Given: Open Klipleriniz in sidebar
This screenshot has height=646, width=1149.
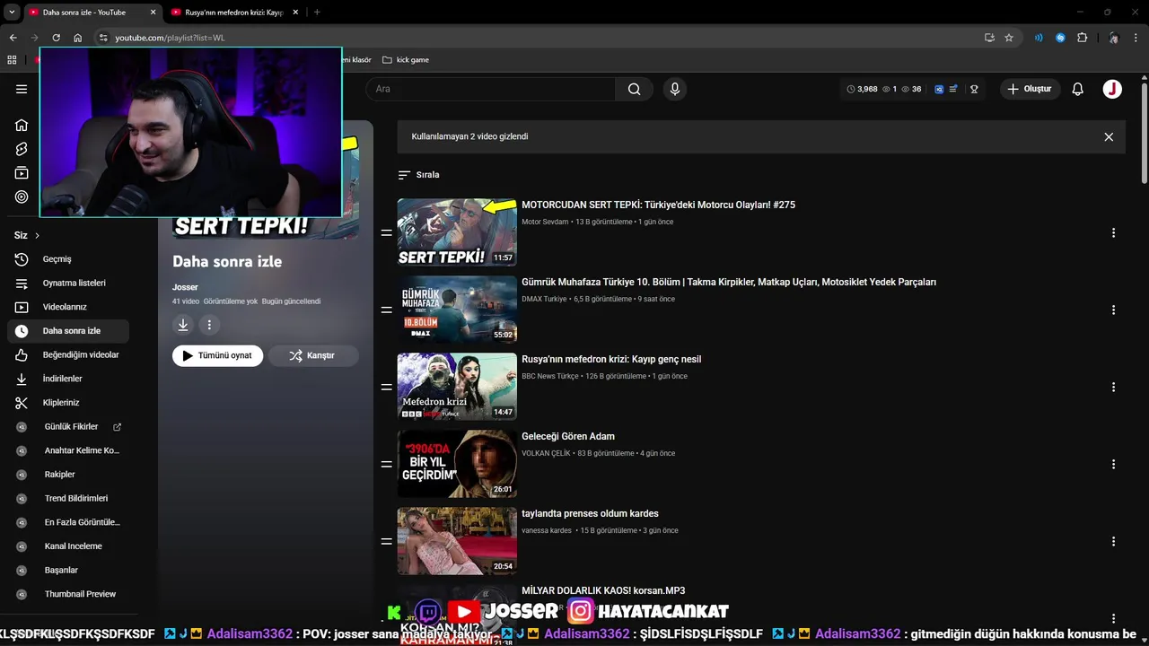Looking at the screenshot, I should click(x=68, y=403).
